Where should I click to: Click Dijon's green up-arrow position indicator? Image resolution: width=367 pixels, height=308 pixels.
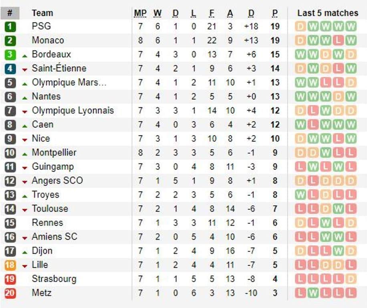(x=24, y=253)
